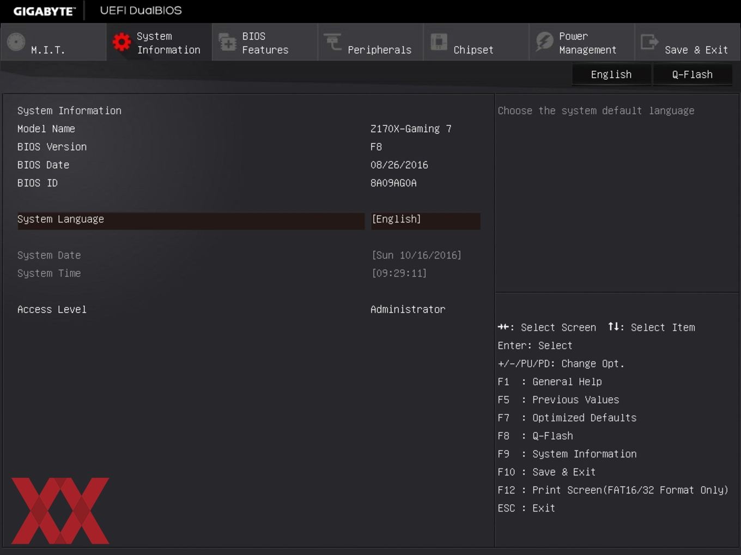This screenshot has height=555, width=741.
Task: Click the Peripherals connector icon
Action: (332, 42)
